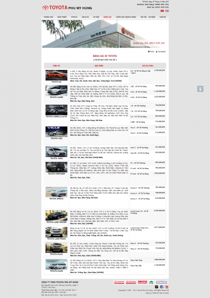Click the back-to-top arrow button
This screenshot has width=210, height=298.
pyautogui.click(x=200, y=89)
